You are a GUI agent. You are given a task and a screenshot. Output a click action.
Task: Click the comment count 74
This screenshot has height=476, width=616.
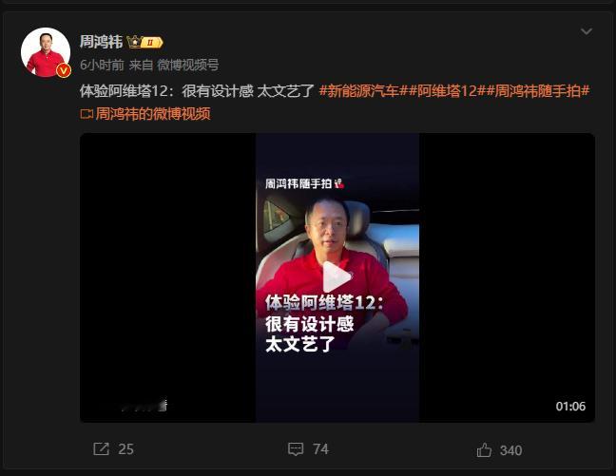coord(320,449)
